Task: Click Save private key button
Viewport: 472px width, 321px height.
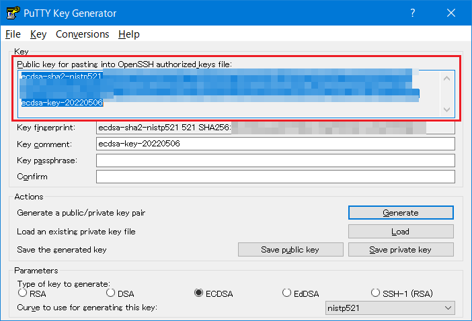Action: (x=401, y=250)
